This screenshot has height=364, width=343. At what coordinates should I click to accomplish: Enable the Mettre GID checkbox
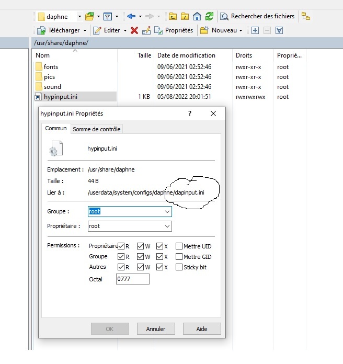click(x=179, y=256)
